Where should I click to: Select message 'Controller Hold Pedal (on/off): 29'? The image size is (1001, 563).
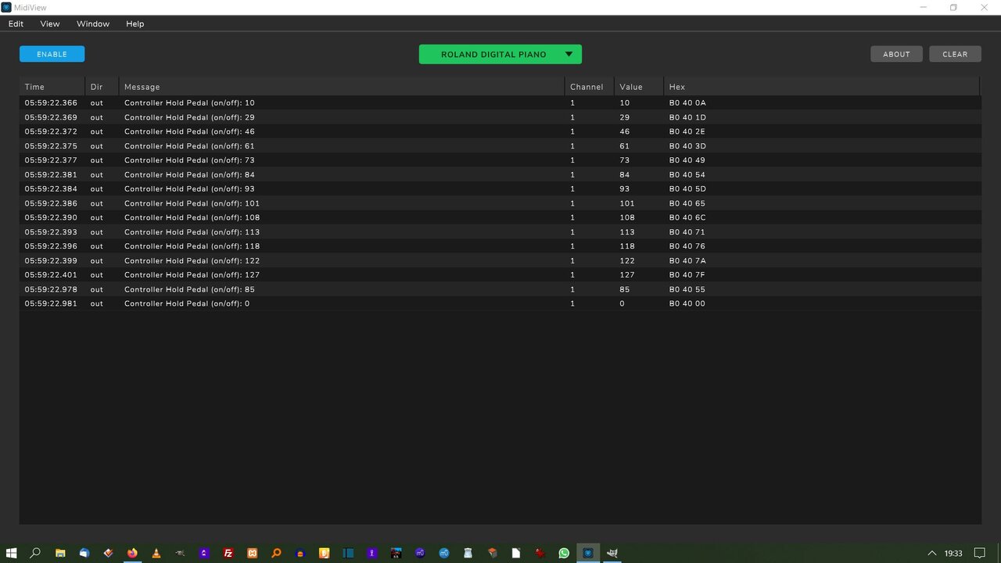point(189,117)
